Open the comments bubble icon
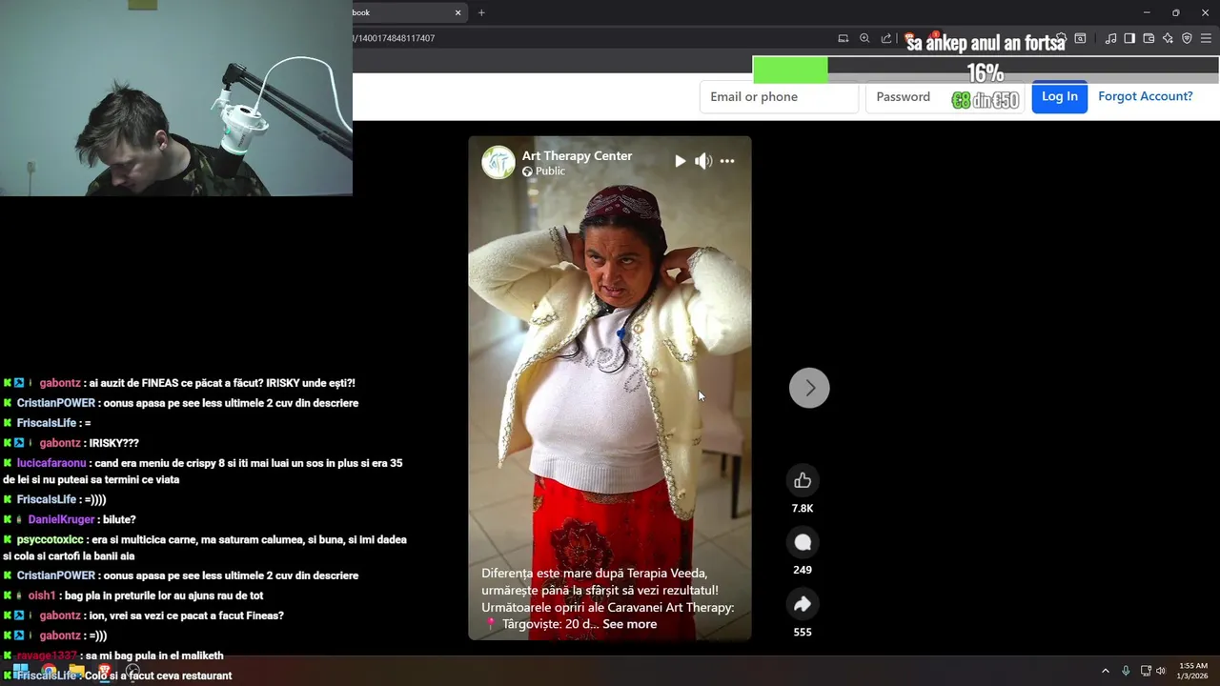The height and width of the screenshot is (686, 1220). click(803, 542)
